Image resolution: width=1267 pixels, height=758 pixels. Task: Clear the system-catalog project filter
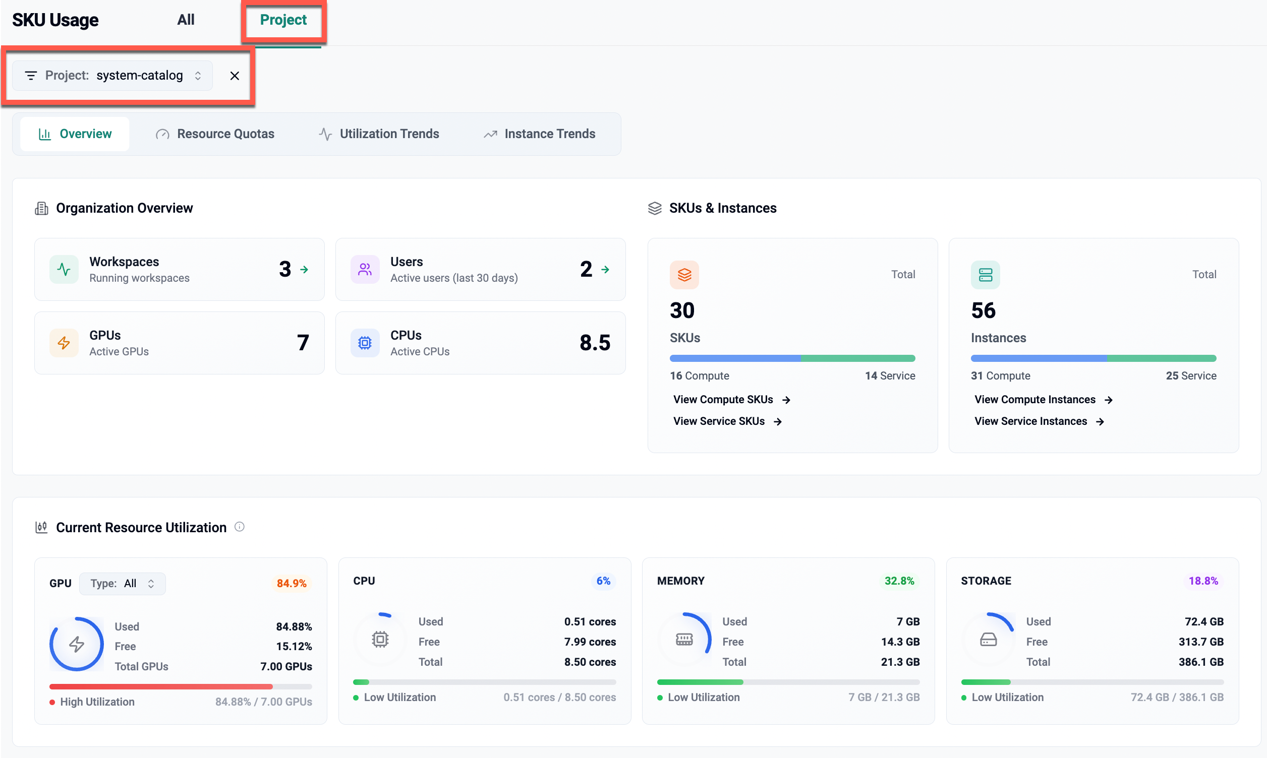pos(235,76)
